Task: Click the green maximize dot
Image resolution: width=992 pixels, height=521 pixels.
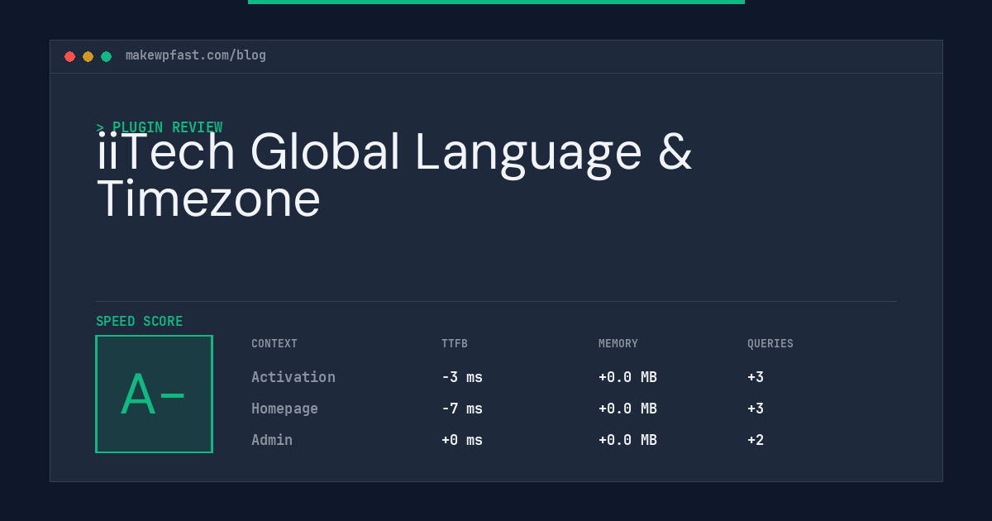Action: 106,56
